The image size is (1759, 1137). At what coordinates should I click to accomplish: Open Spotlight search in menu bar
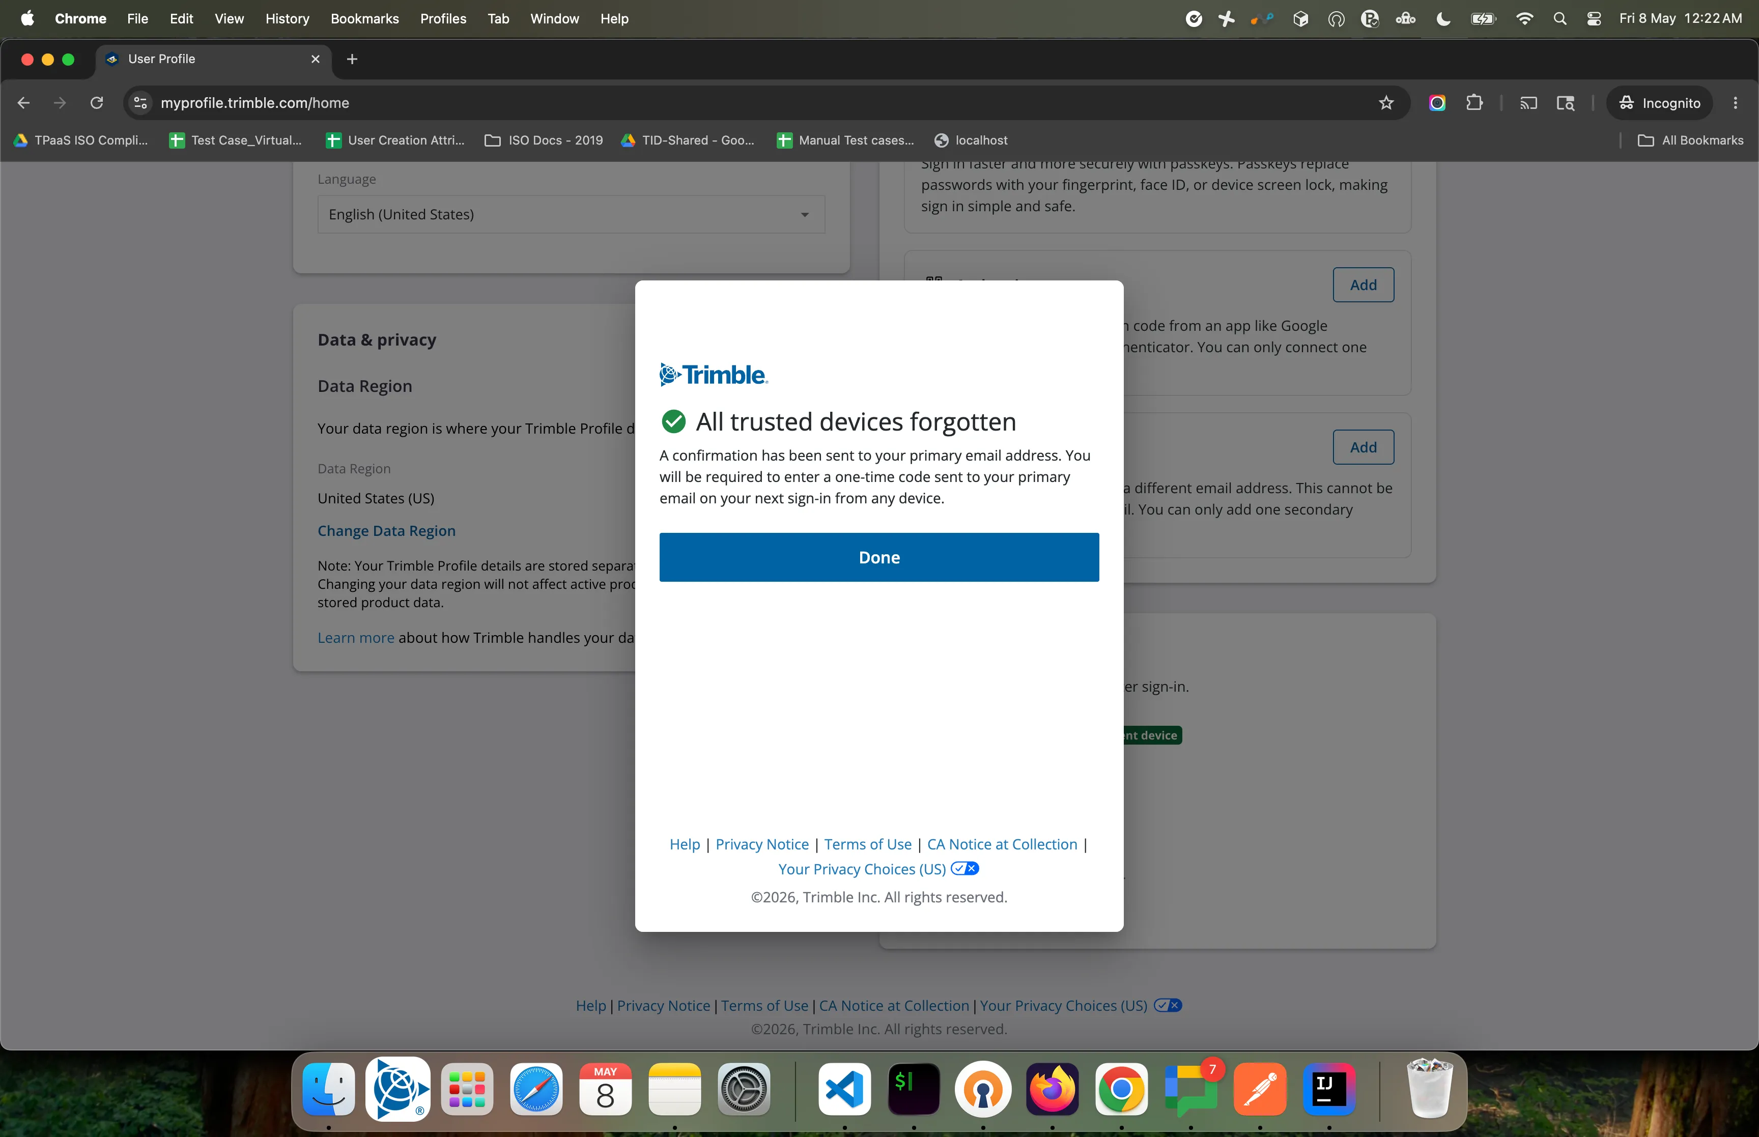pyautogui.click(x=1559, y=18)
